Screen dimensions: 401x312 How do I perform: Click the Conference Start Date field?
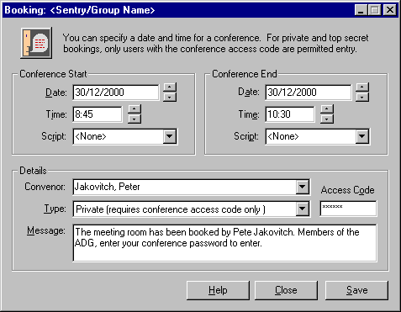115,93
